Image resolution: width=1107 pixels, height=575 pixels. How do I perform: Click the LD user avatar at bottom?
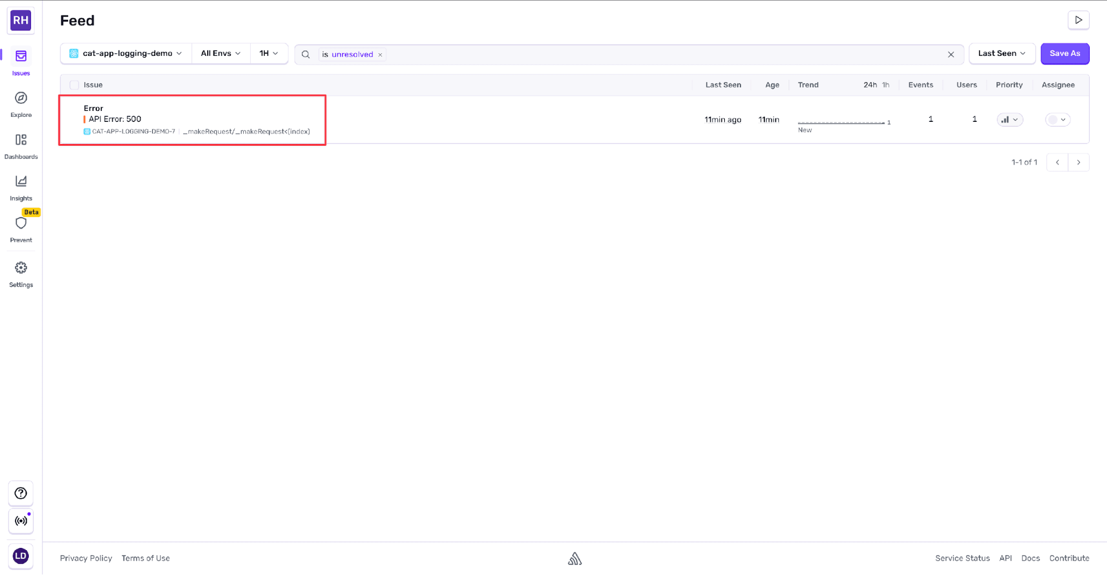(20, 556)
